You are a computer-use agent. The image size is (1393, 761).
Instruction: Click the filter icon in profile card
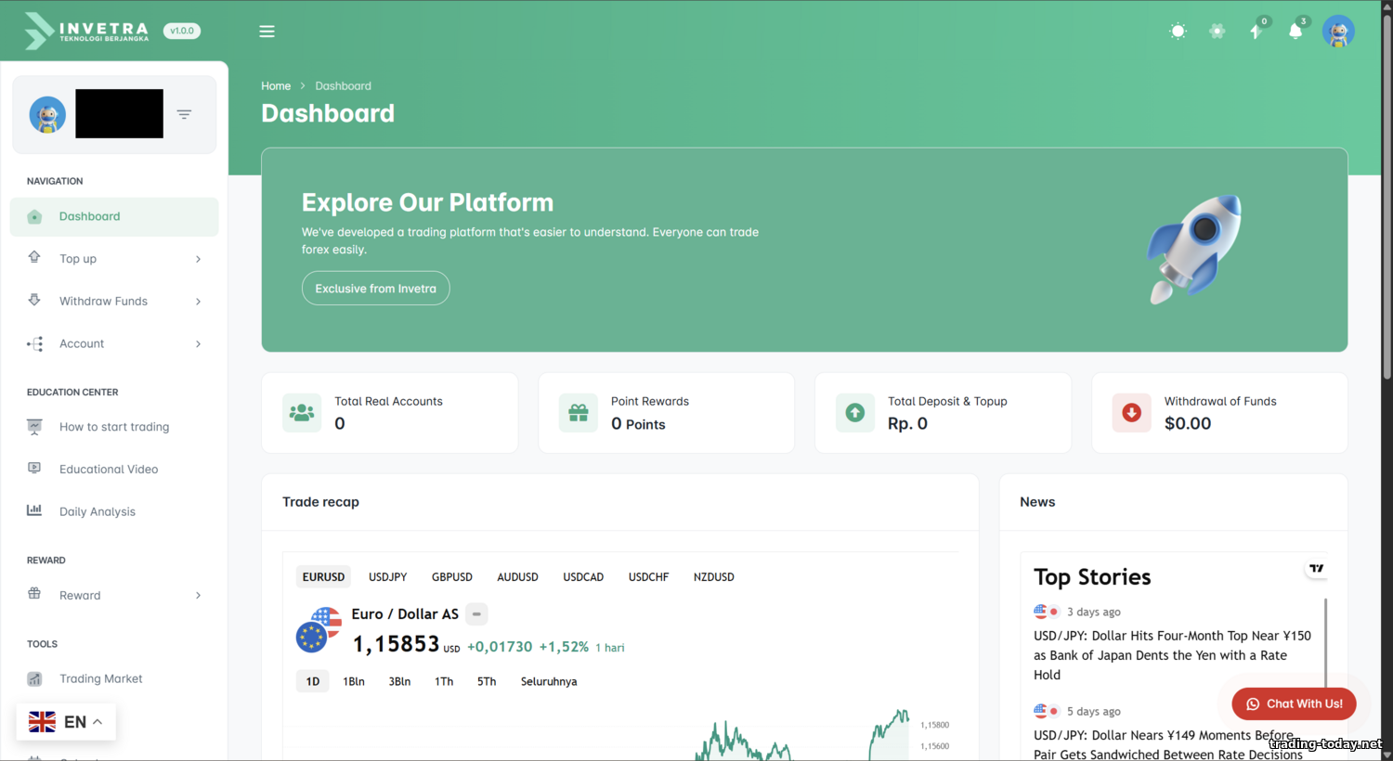pyautogui.click(x=184, y=114)
